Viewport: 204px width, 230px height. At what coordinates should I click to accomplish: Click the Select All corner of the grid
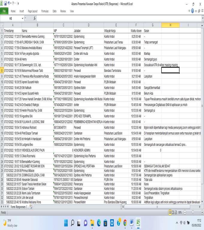click(x=2, y=25)
